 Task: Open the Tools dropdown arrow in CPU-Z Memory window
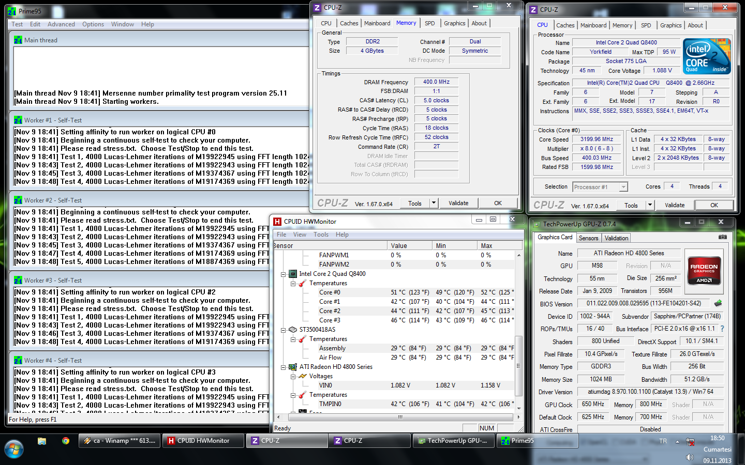click(434, 203)
